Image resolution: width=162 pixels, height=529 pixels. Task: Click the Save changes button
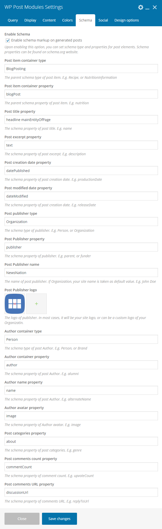59,519
